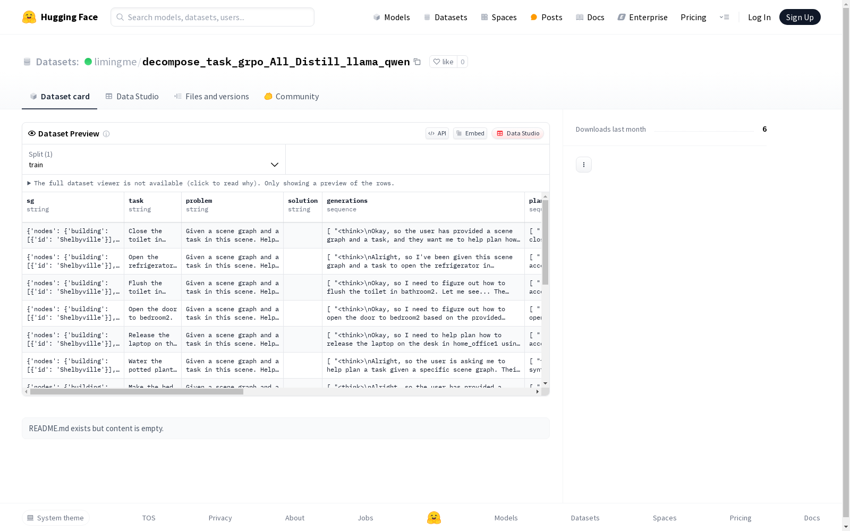The width and height of the screenshot is (850, 531).
Task: Switch to the Data Studio tab
Action: 132,97
